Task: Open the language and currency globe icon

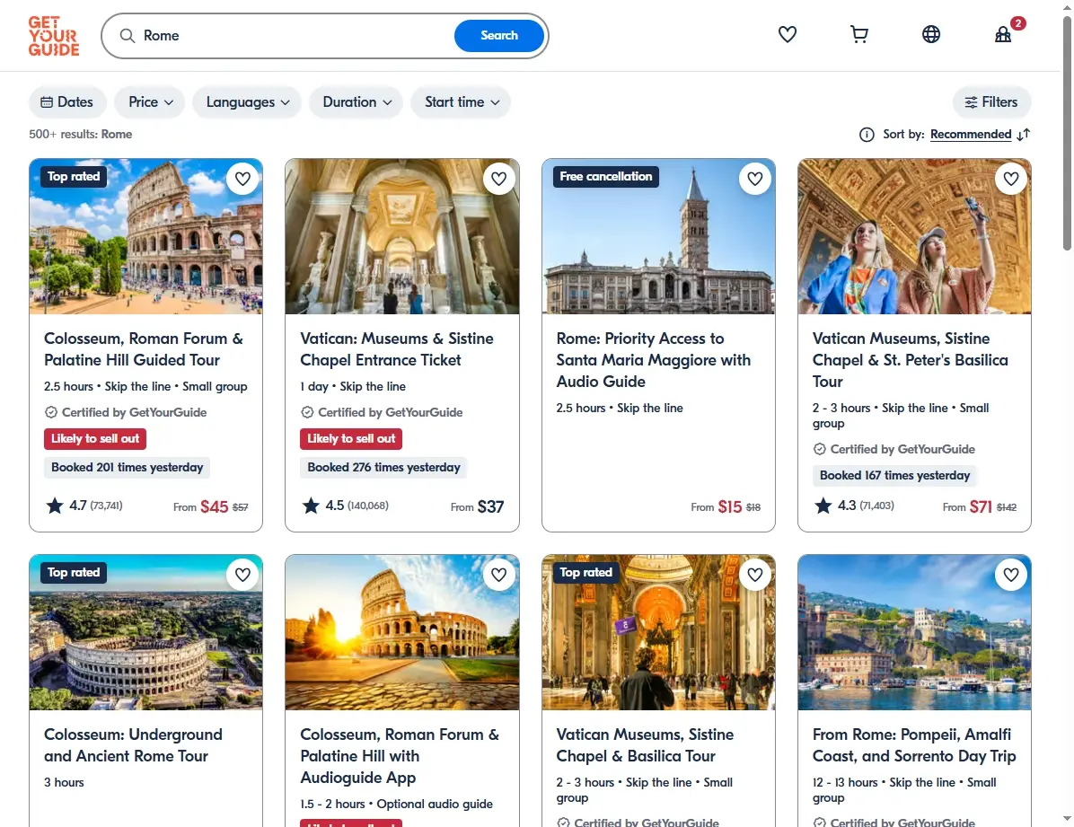Action: (931, 34)
